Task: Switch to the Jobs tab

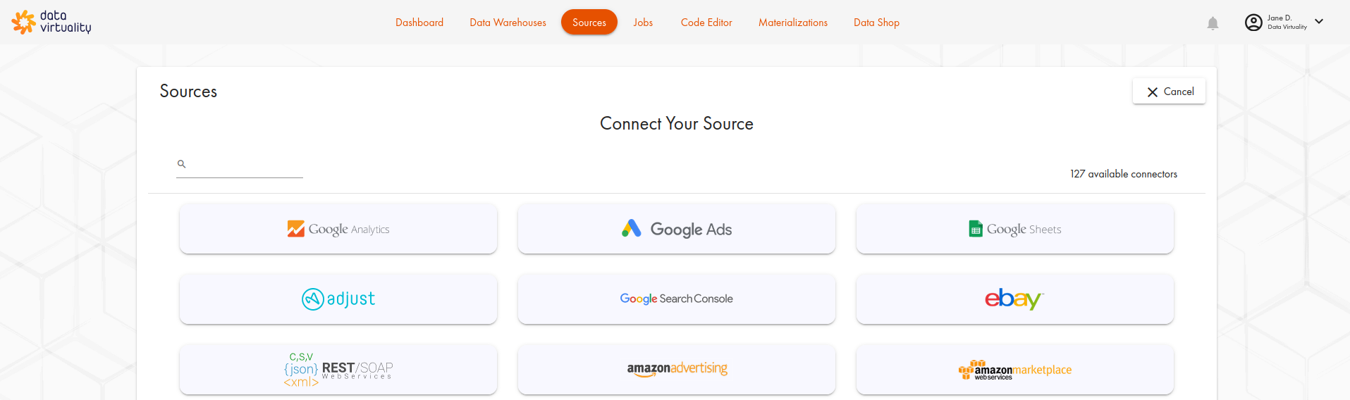Action: tap(643, 23)
